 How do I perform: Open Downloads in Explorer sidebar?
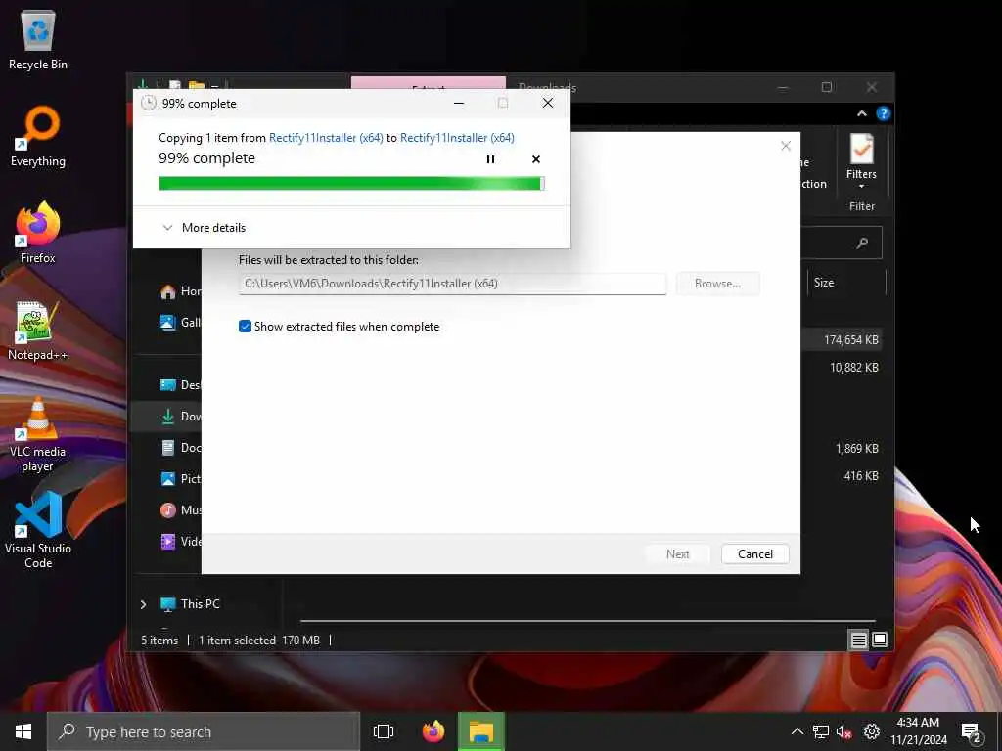coord(180,417)
